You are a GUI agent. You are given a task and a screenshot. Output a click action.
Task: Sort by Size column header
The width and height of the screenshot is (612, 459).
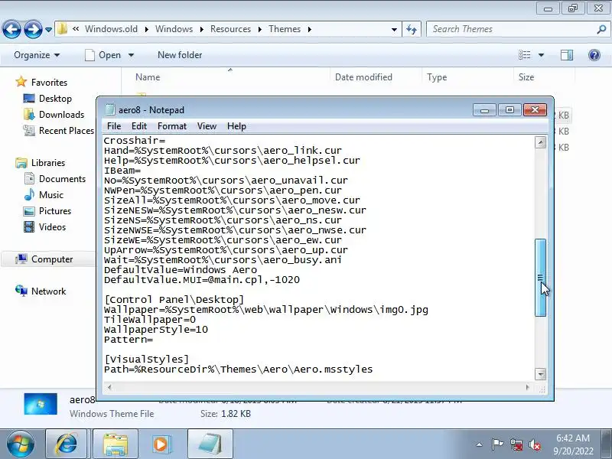(526, 77)
